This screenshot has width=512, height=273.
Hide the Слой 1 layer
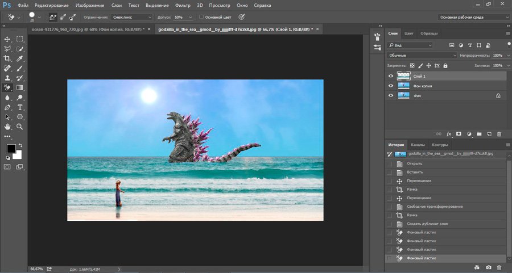390,76
